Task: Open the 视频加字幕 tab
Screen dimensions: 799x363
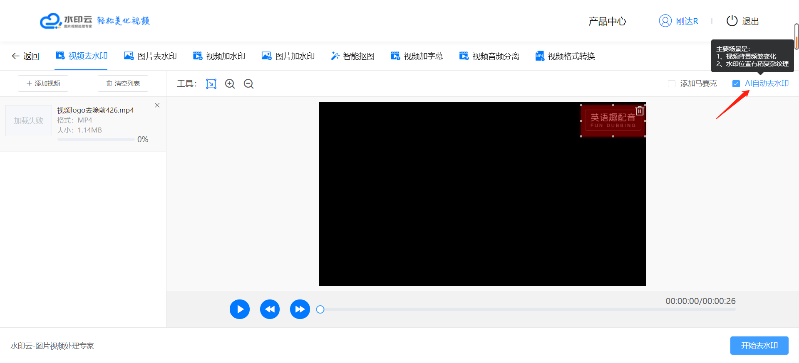Action: pyautogui.click(x=417, y=56)
